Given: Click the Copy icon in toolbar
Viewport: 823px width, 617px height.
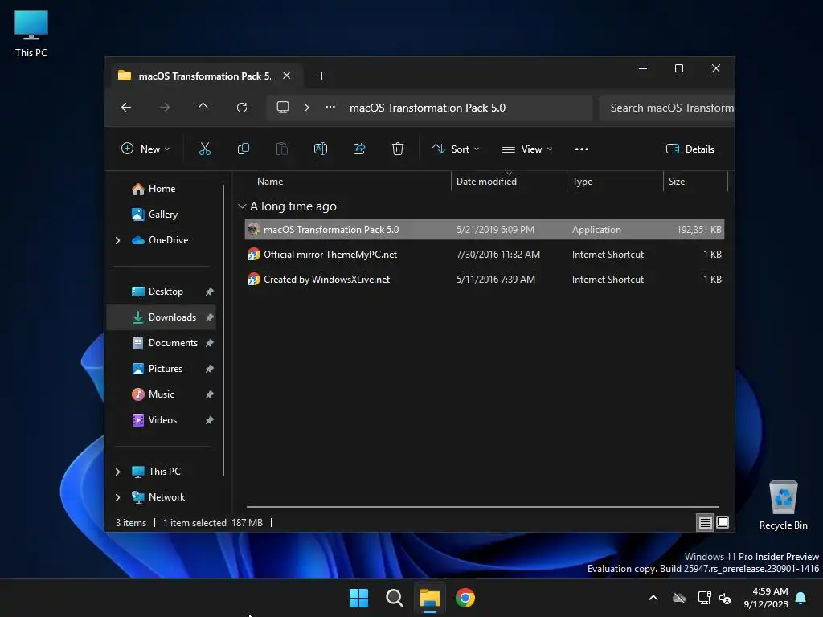Looking at the screenshot, I should (x=243, y=149).
